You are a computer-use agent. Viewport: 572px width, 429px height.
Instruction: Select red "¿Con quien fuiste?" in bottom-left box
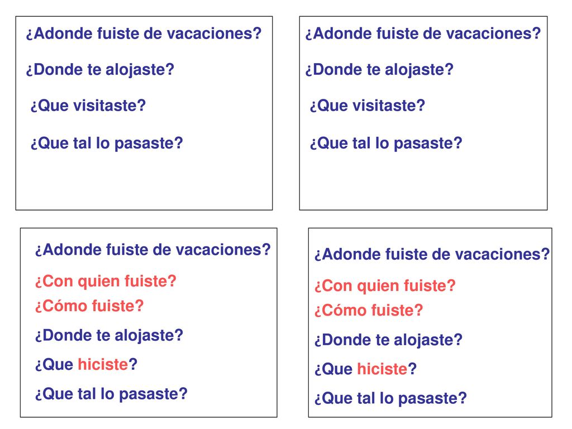(x=106, y=282)
